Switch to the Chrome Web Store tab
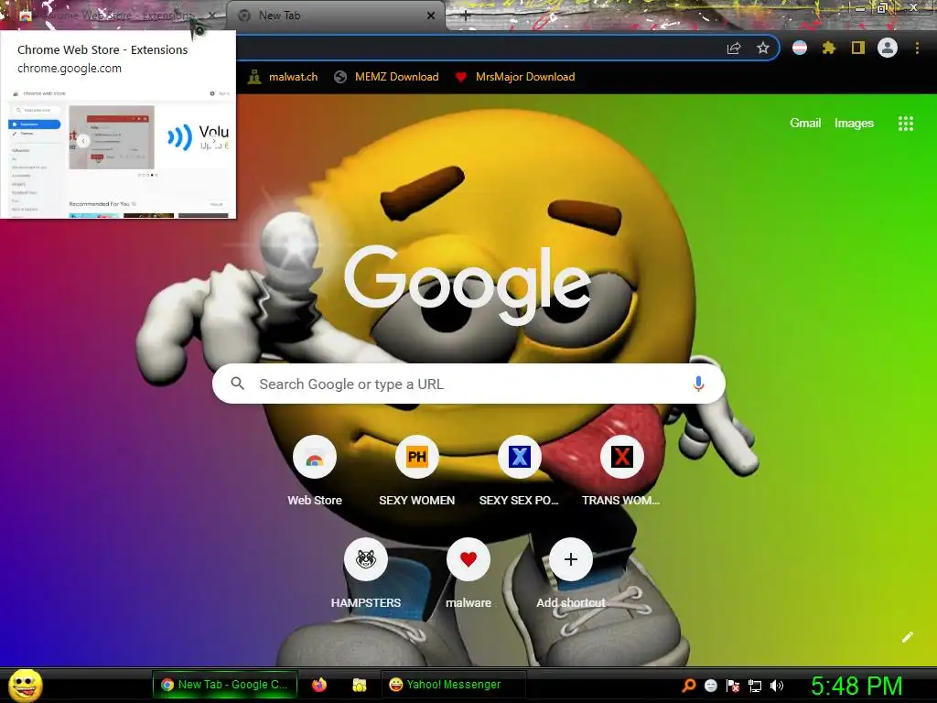 point(113,16)
